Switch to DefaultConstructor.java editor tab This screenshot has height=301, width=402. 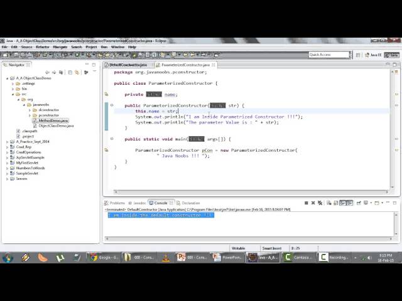click(x=128, y=65)
